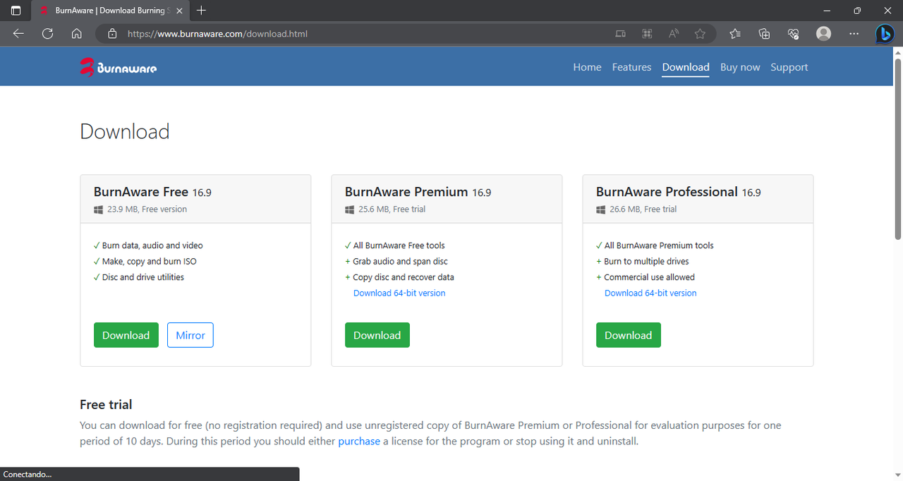Click 'Burn data, audio and video' feature
Screen dimensions: 903x481
click(152, 245)
